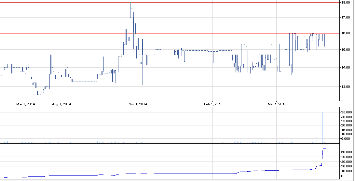The width and height of the screenshot is (355, 181).
Task: Click the 'Mai 1, 2015' date marker
Action: tap(277, 104)
